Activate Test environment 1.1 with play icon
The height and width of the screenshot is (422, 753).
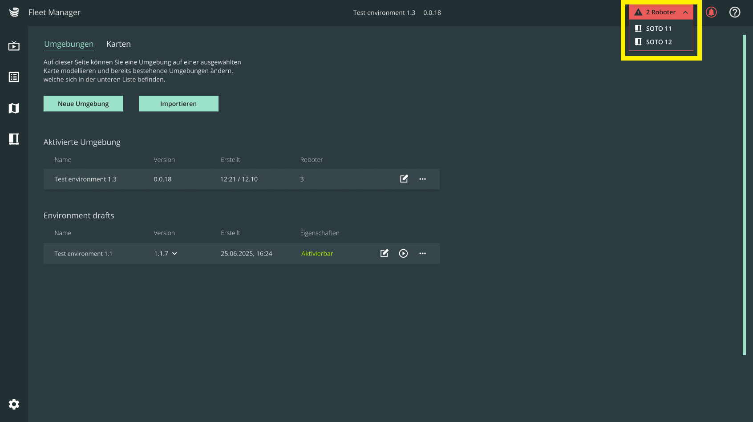[x=403, y=253]
